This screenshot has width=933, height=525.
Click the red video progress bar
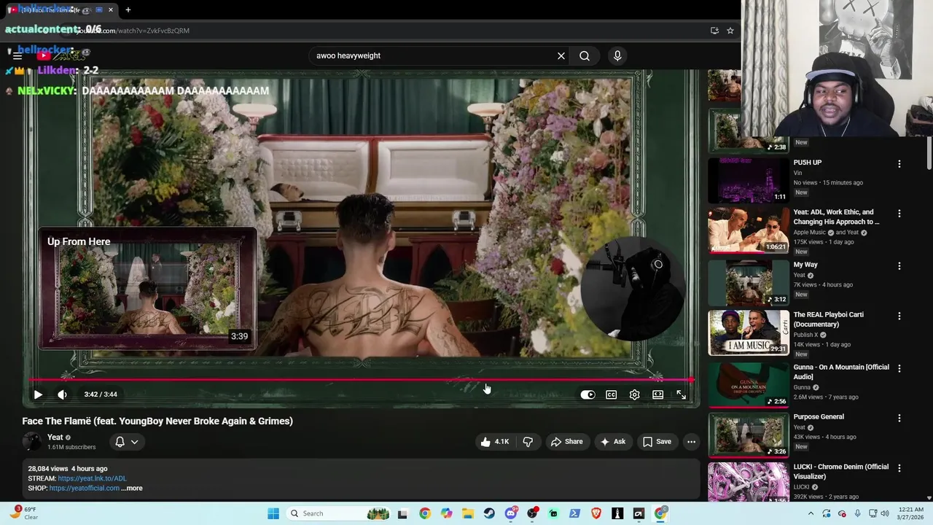(x=361, y=379)
